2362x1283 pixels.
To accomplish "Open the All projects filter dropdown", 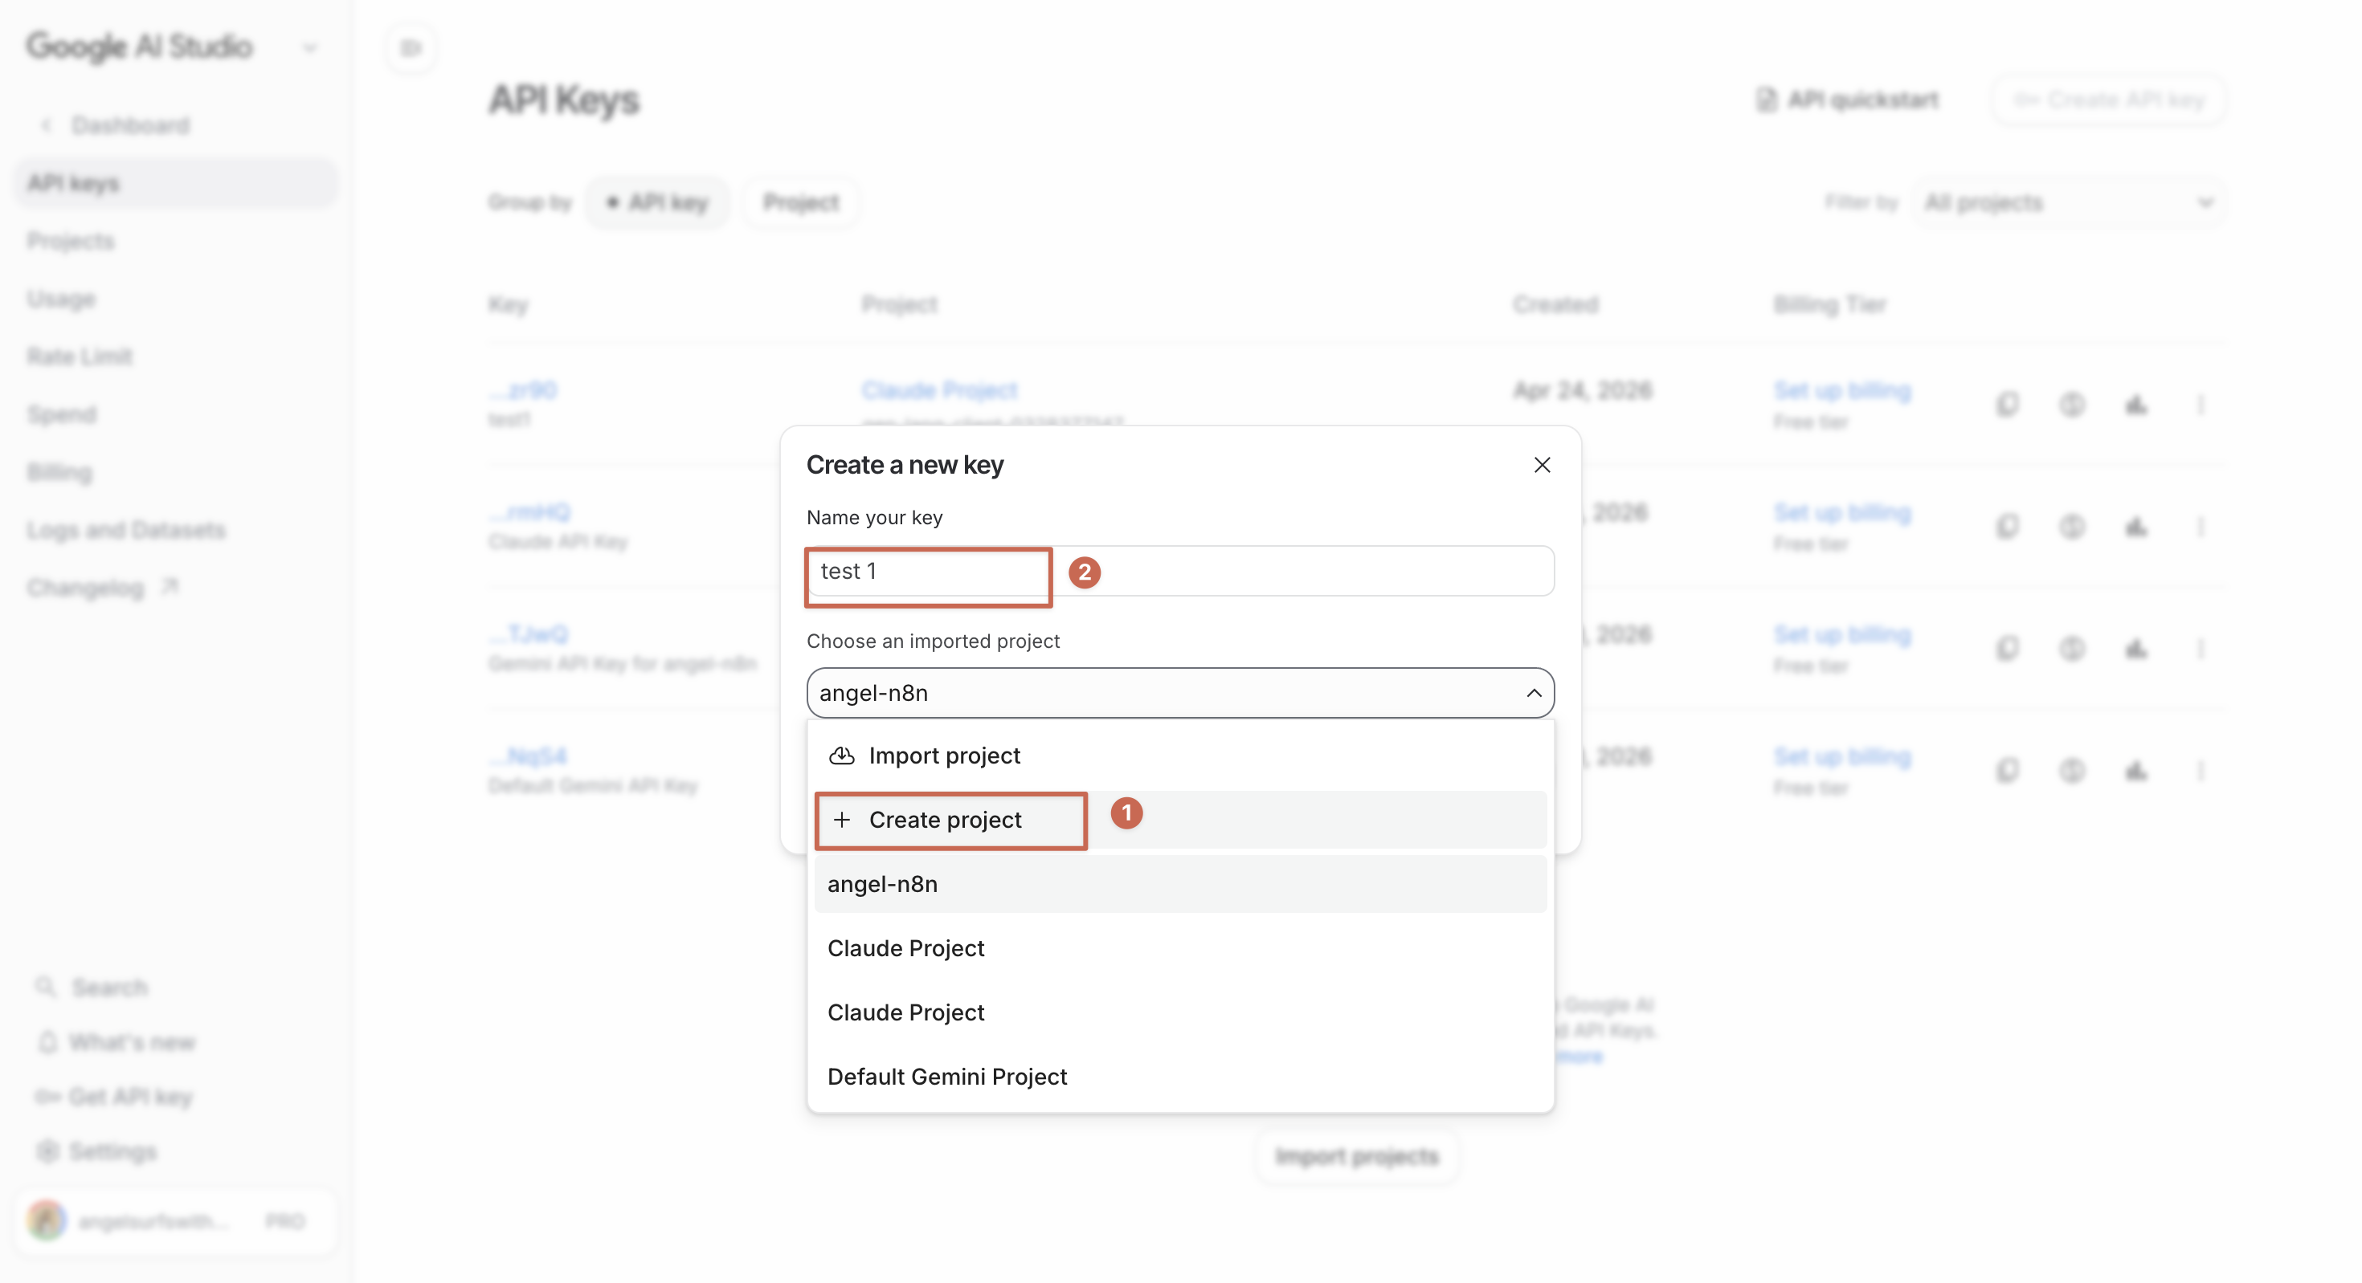I will 2070,202.
